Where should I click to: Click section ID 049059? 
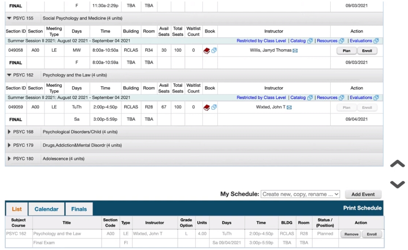pyautogui.click(x=16, y=107)
